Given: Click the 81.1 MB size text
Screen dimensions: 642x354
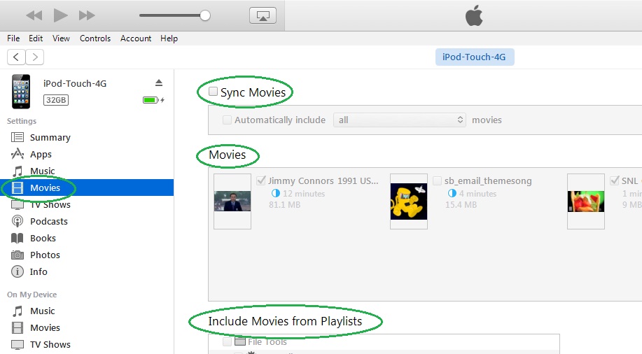Looking at the screenshot, I should (x=284, y=204).
